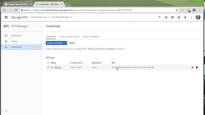Image resolution: width=205 pixels, height=115 pixels.
Task: Click the Secure padlock icon
Action: pos(22,10)
